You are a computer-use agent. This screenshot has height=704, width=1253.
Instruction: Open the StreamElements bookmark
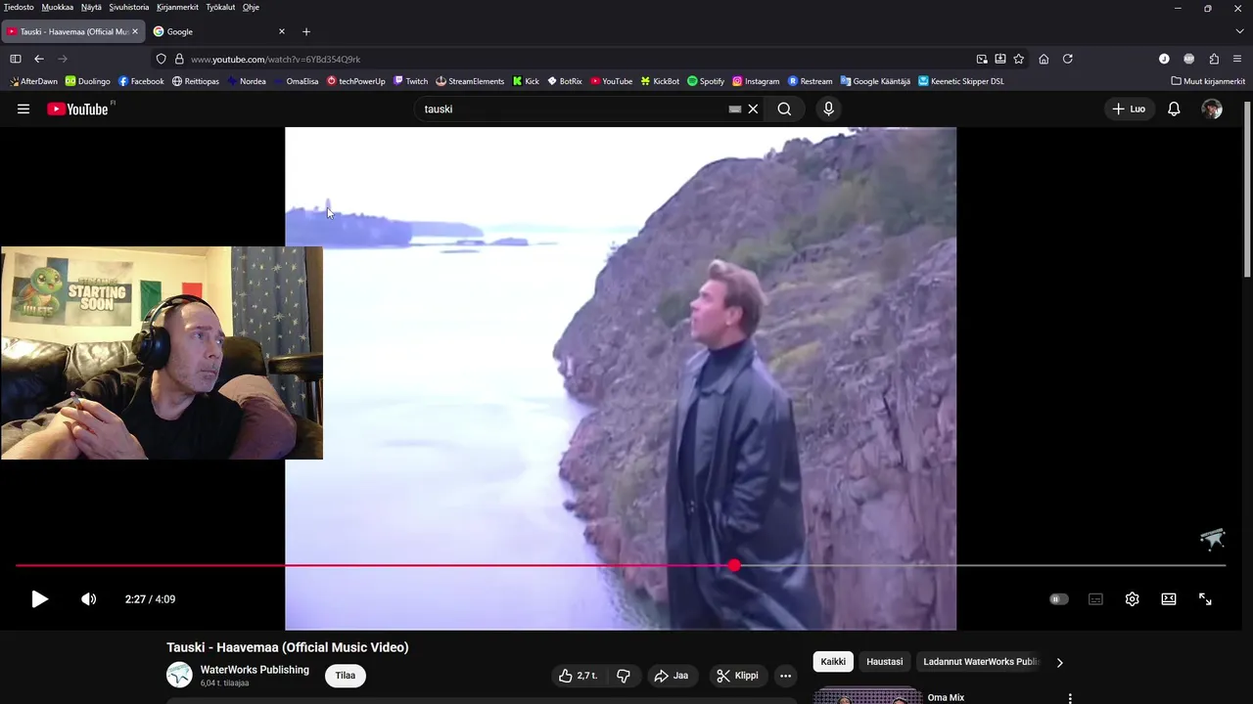point(470,81)
